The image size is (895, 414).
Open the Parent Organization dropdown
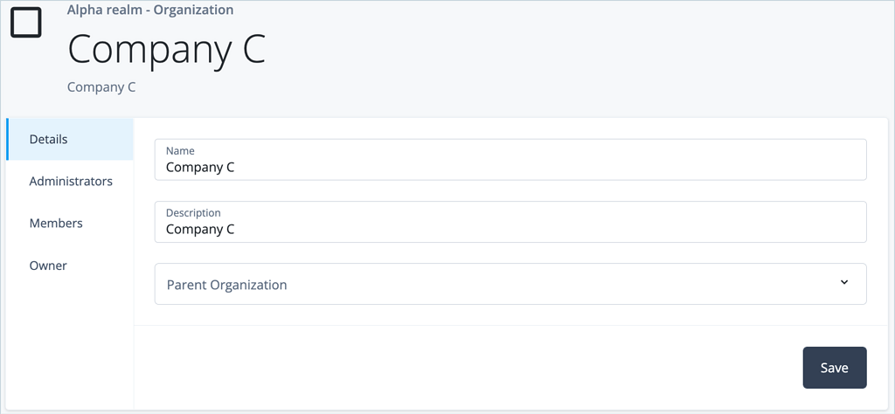pos(510,284)
